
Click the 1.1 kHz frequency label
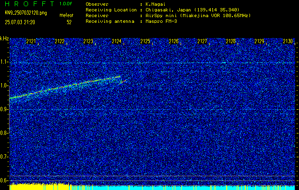point(4,62)
